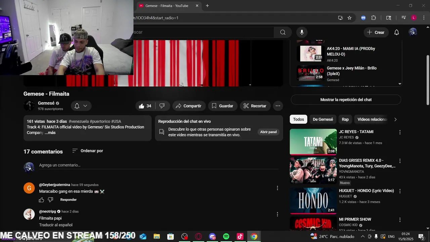Open 'AK4:20 - MAMI IA' in the playlist
This screenshot has height=242, width=430.
pos(346,54)
